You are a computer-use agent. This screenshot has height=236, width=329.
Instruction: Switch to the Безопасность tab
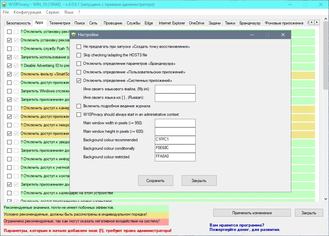[x=18, y=23]
